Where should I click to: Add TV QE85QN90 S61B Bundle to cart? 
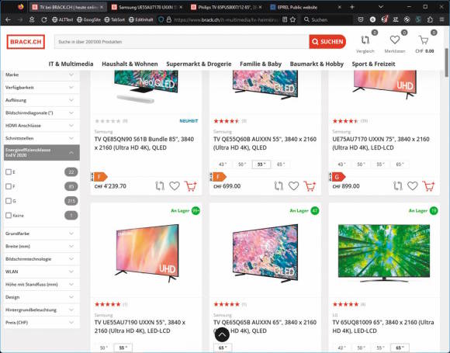pos(191,186)
